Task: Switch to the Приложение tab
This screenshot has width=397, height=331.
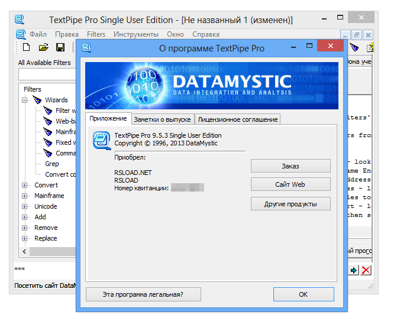Action: [108, 119]
